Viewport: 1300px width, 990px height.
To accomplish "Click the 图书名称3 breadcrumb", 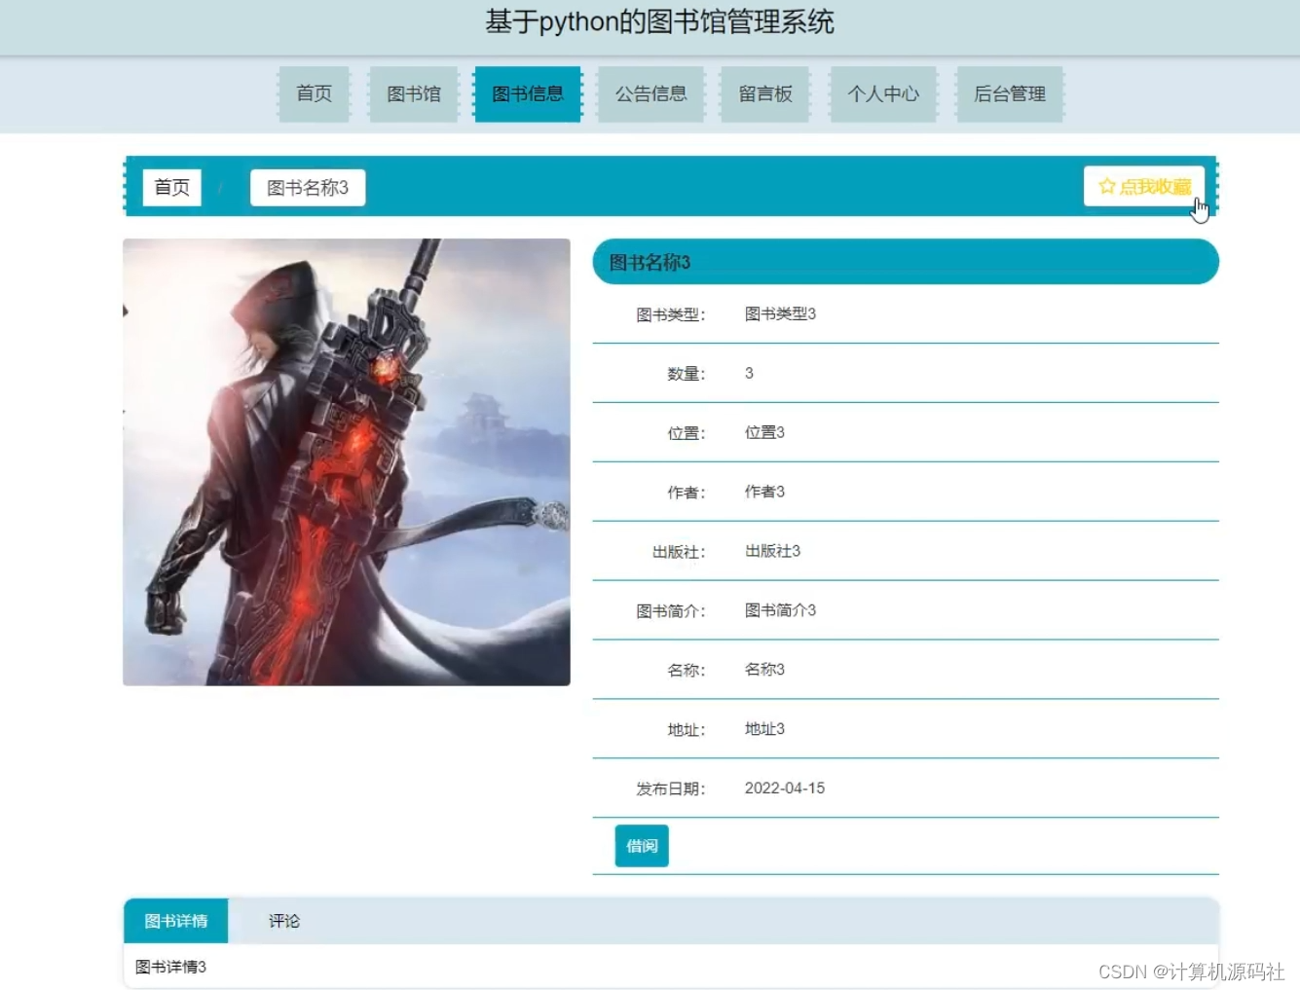I will [308, 187].
